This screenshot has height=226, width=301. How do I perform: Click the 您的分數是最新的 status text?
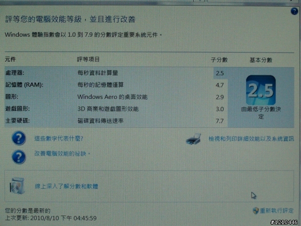click(x=28, y=210)
